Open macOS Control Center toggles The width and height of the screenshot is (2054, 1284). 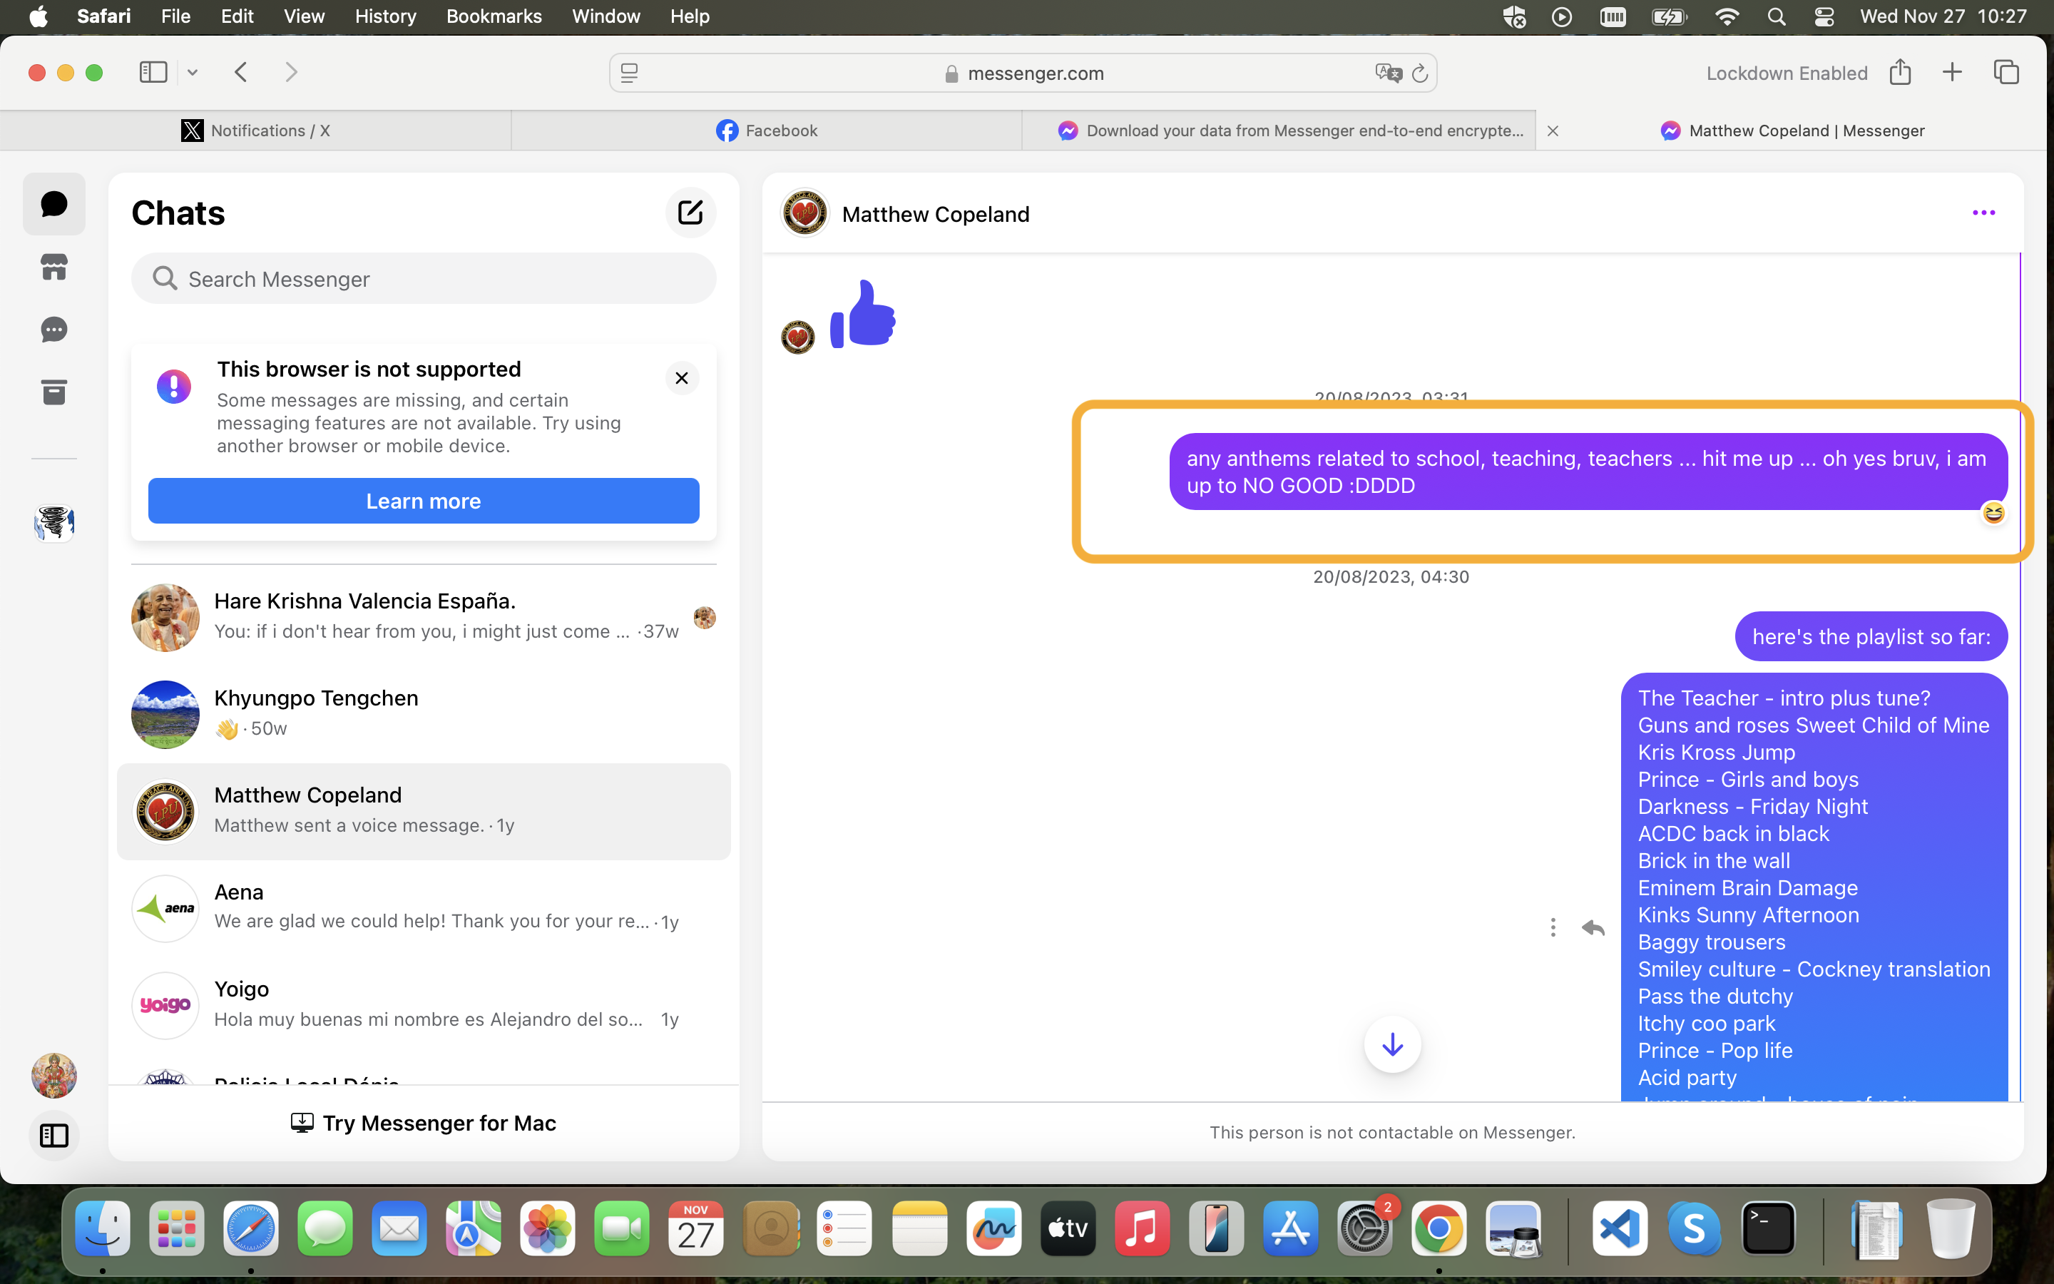coord(1823,16)
